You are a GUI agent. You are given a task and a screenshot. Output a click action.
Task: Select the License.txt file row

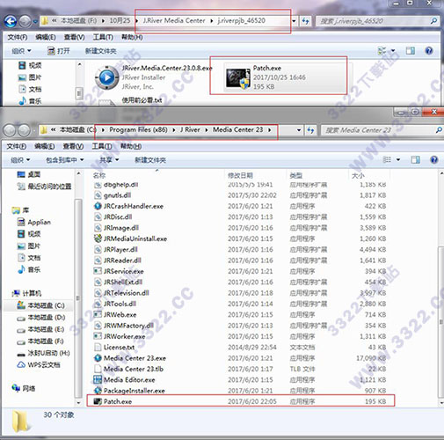[x=240, y=347]
